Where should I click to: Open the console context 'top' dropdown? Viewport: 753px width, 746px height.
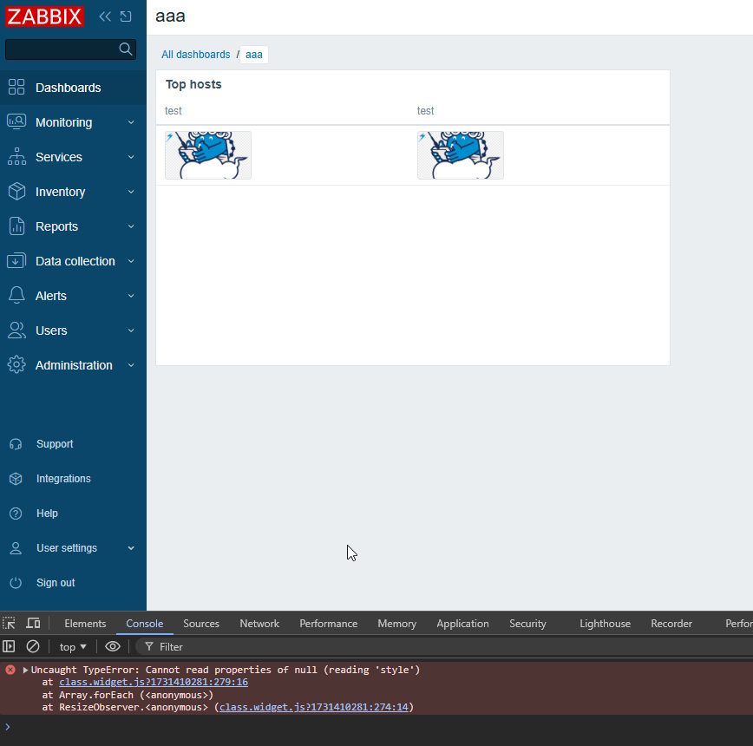[x=73, y=646]
